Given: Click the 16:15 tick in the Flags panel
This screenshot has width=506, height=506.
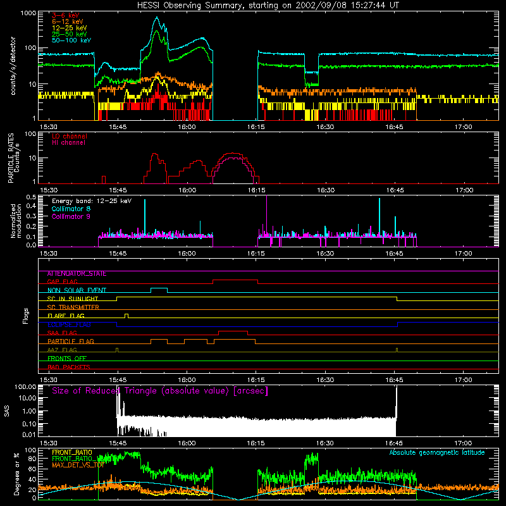Looking at the screenshot, I should [256, 380].
